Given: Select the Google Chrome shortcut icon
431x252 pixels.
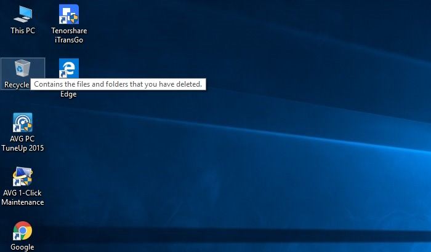Looking at the screenshot, I should [x=23, y=231].
